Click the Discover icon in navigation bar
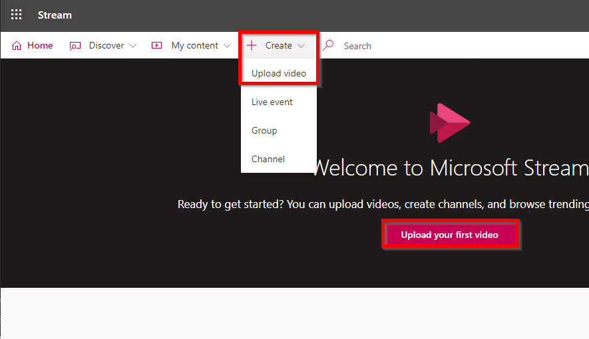The image size is (589, 339). [x=75, y=46]
